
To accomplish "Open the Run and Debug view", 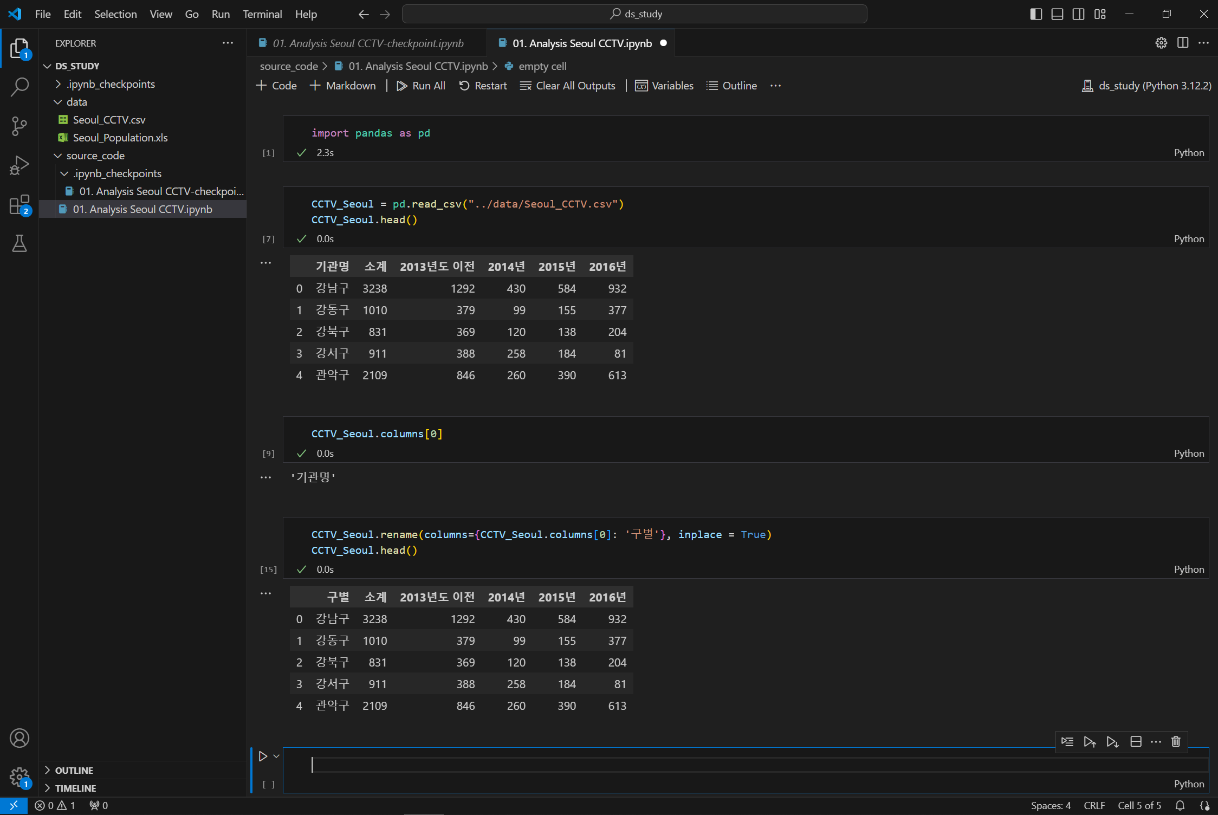I will click(20, 165).
